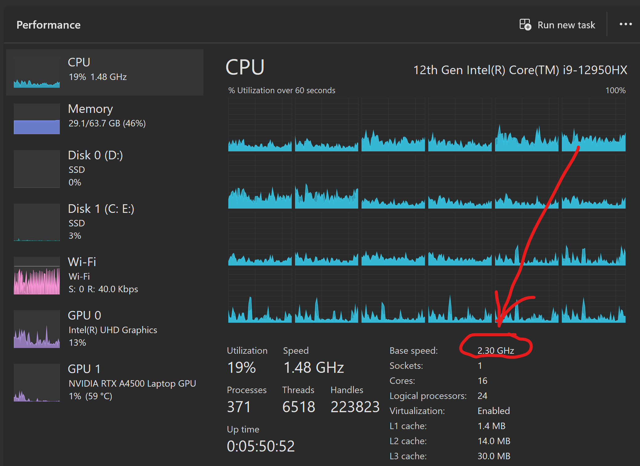This screenshot has height=466, width=640.
Task: Click the L3 cache 30.0 MB value
Action: click(x=494, y=456)
